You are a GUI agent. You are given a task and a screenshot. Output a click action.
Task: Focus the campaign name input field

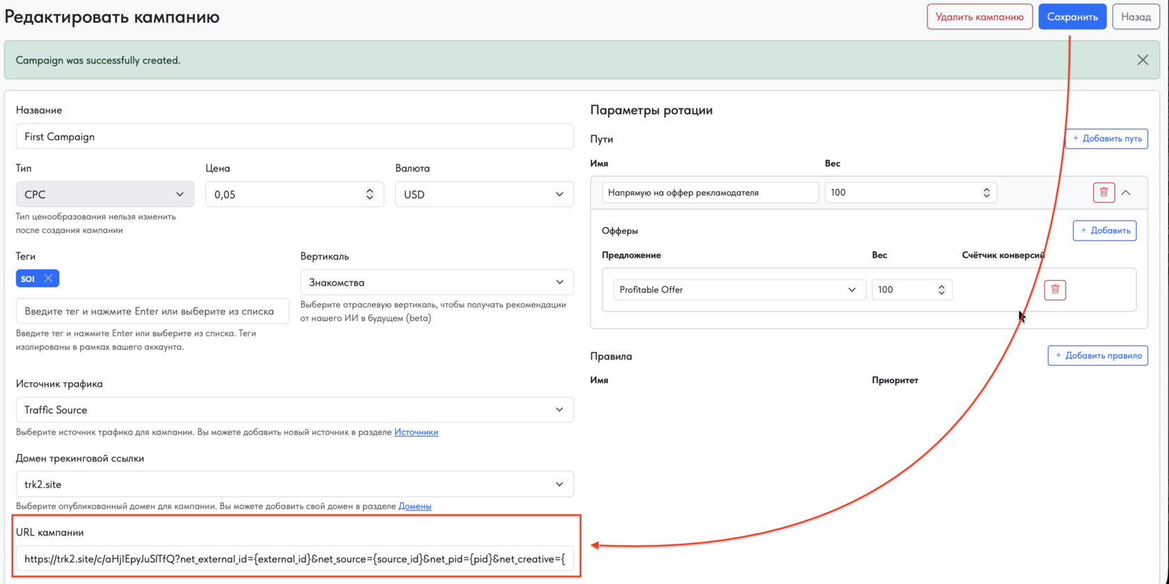point(294,137)
